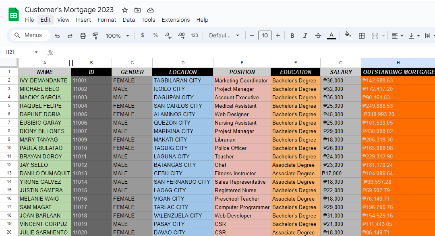The width and height of the screenshot is (435, 236).
Task: Expand the name box dropdown showing H21
Action: [36, 52]
